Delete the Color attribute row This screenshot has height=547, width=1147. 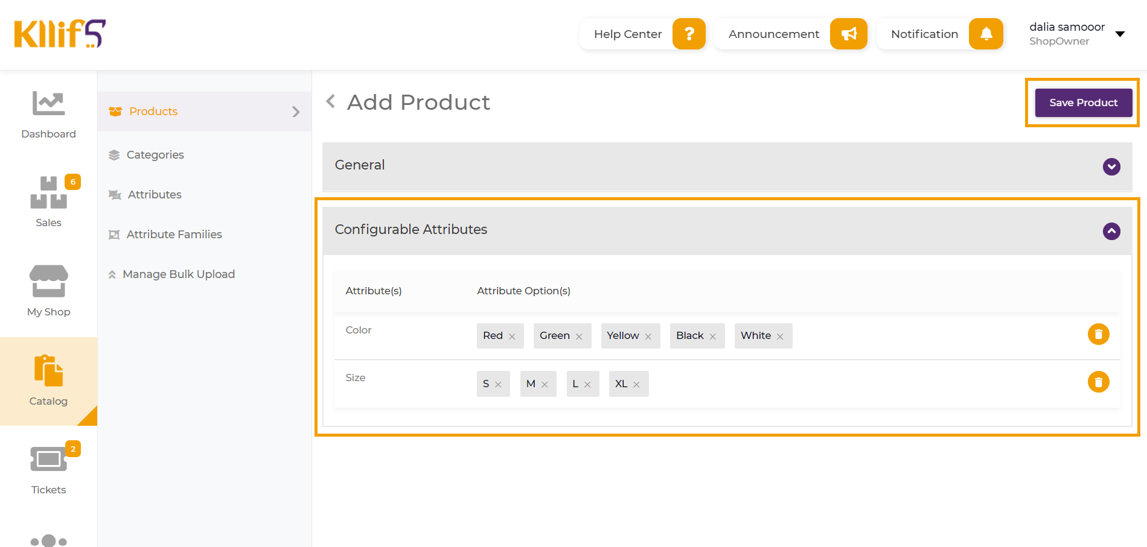[x=1098, y=334]
